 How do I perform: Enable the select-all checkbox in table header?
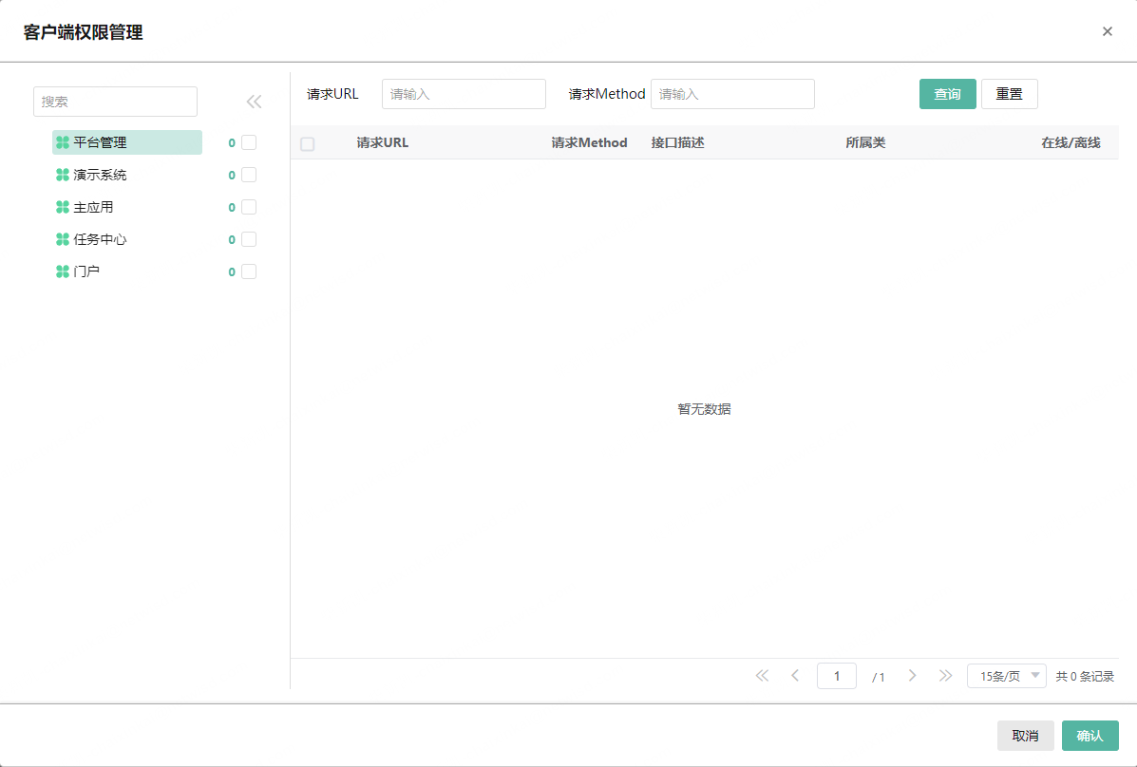307,143
